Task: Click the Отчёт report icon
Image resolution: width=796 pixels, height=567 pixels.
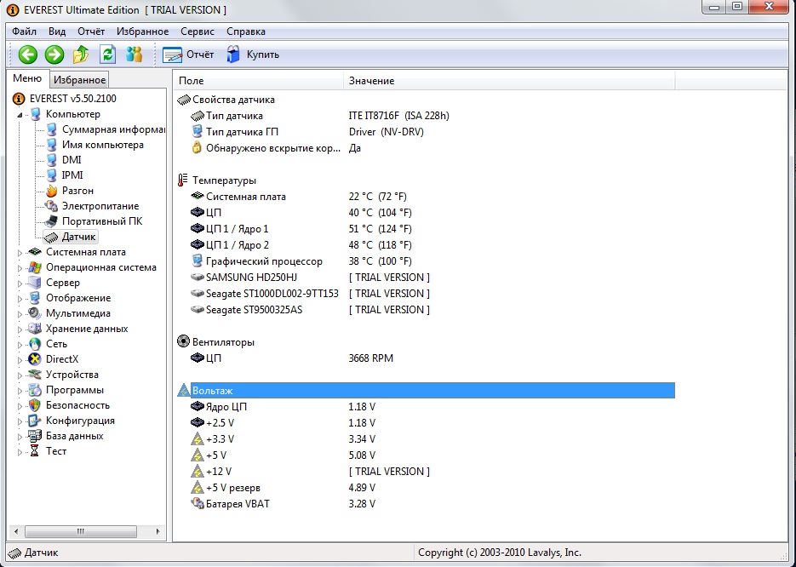Action: [x=172, y=54]
